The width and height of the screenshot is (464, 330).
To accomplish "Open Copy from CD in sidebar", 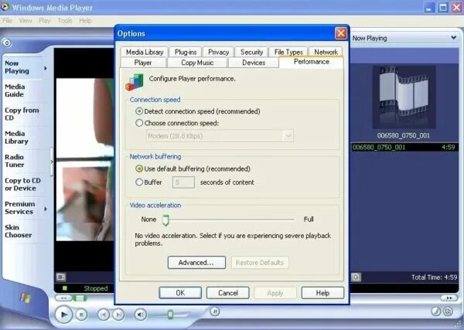I will pos(22,114).
